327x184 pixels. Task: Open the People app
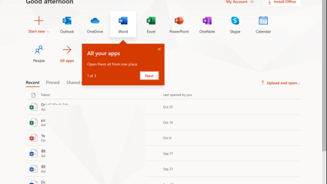[x=39, y=54]
